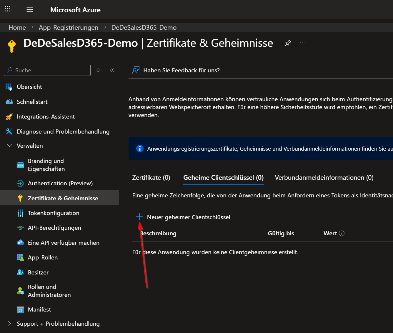Focus the Suche search field
Screen dimensions: 393x333
tap(47, 70)
